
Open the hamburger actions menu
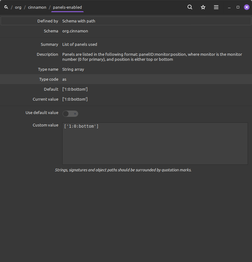point(216,7)
